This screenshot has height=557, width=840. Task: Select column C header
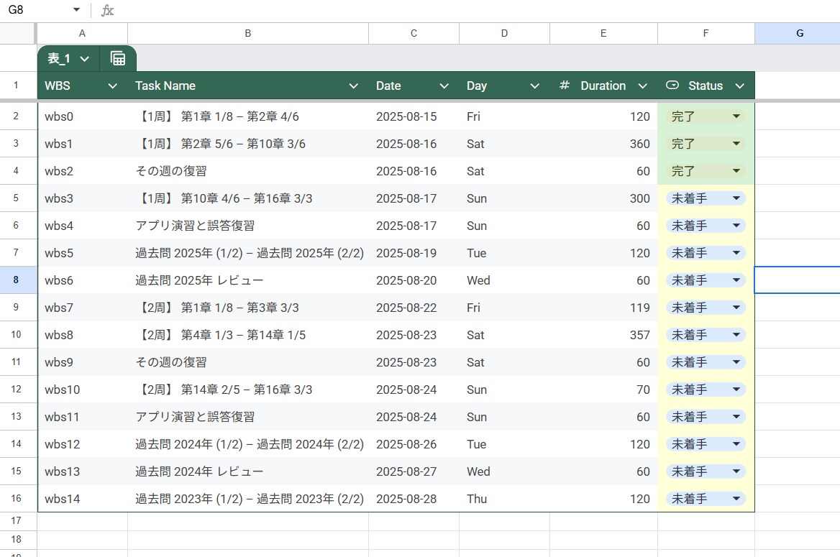pos(414,33)
